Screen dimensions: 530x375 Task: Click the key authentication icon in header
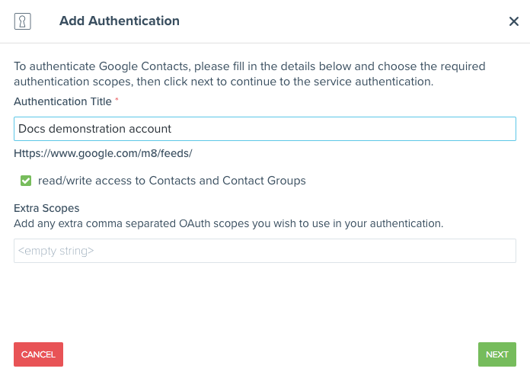(23, 21)
